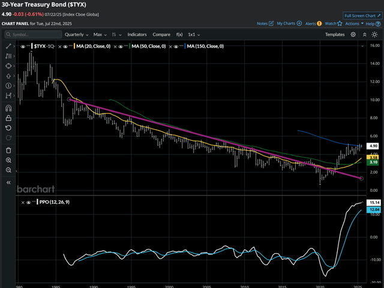The height and width of the screenshot is (288, 384).
Task: Toggle visibility of MA (20, Close, 0)
Action: pyautogui.click(x=65, y=46)
